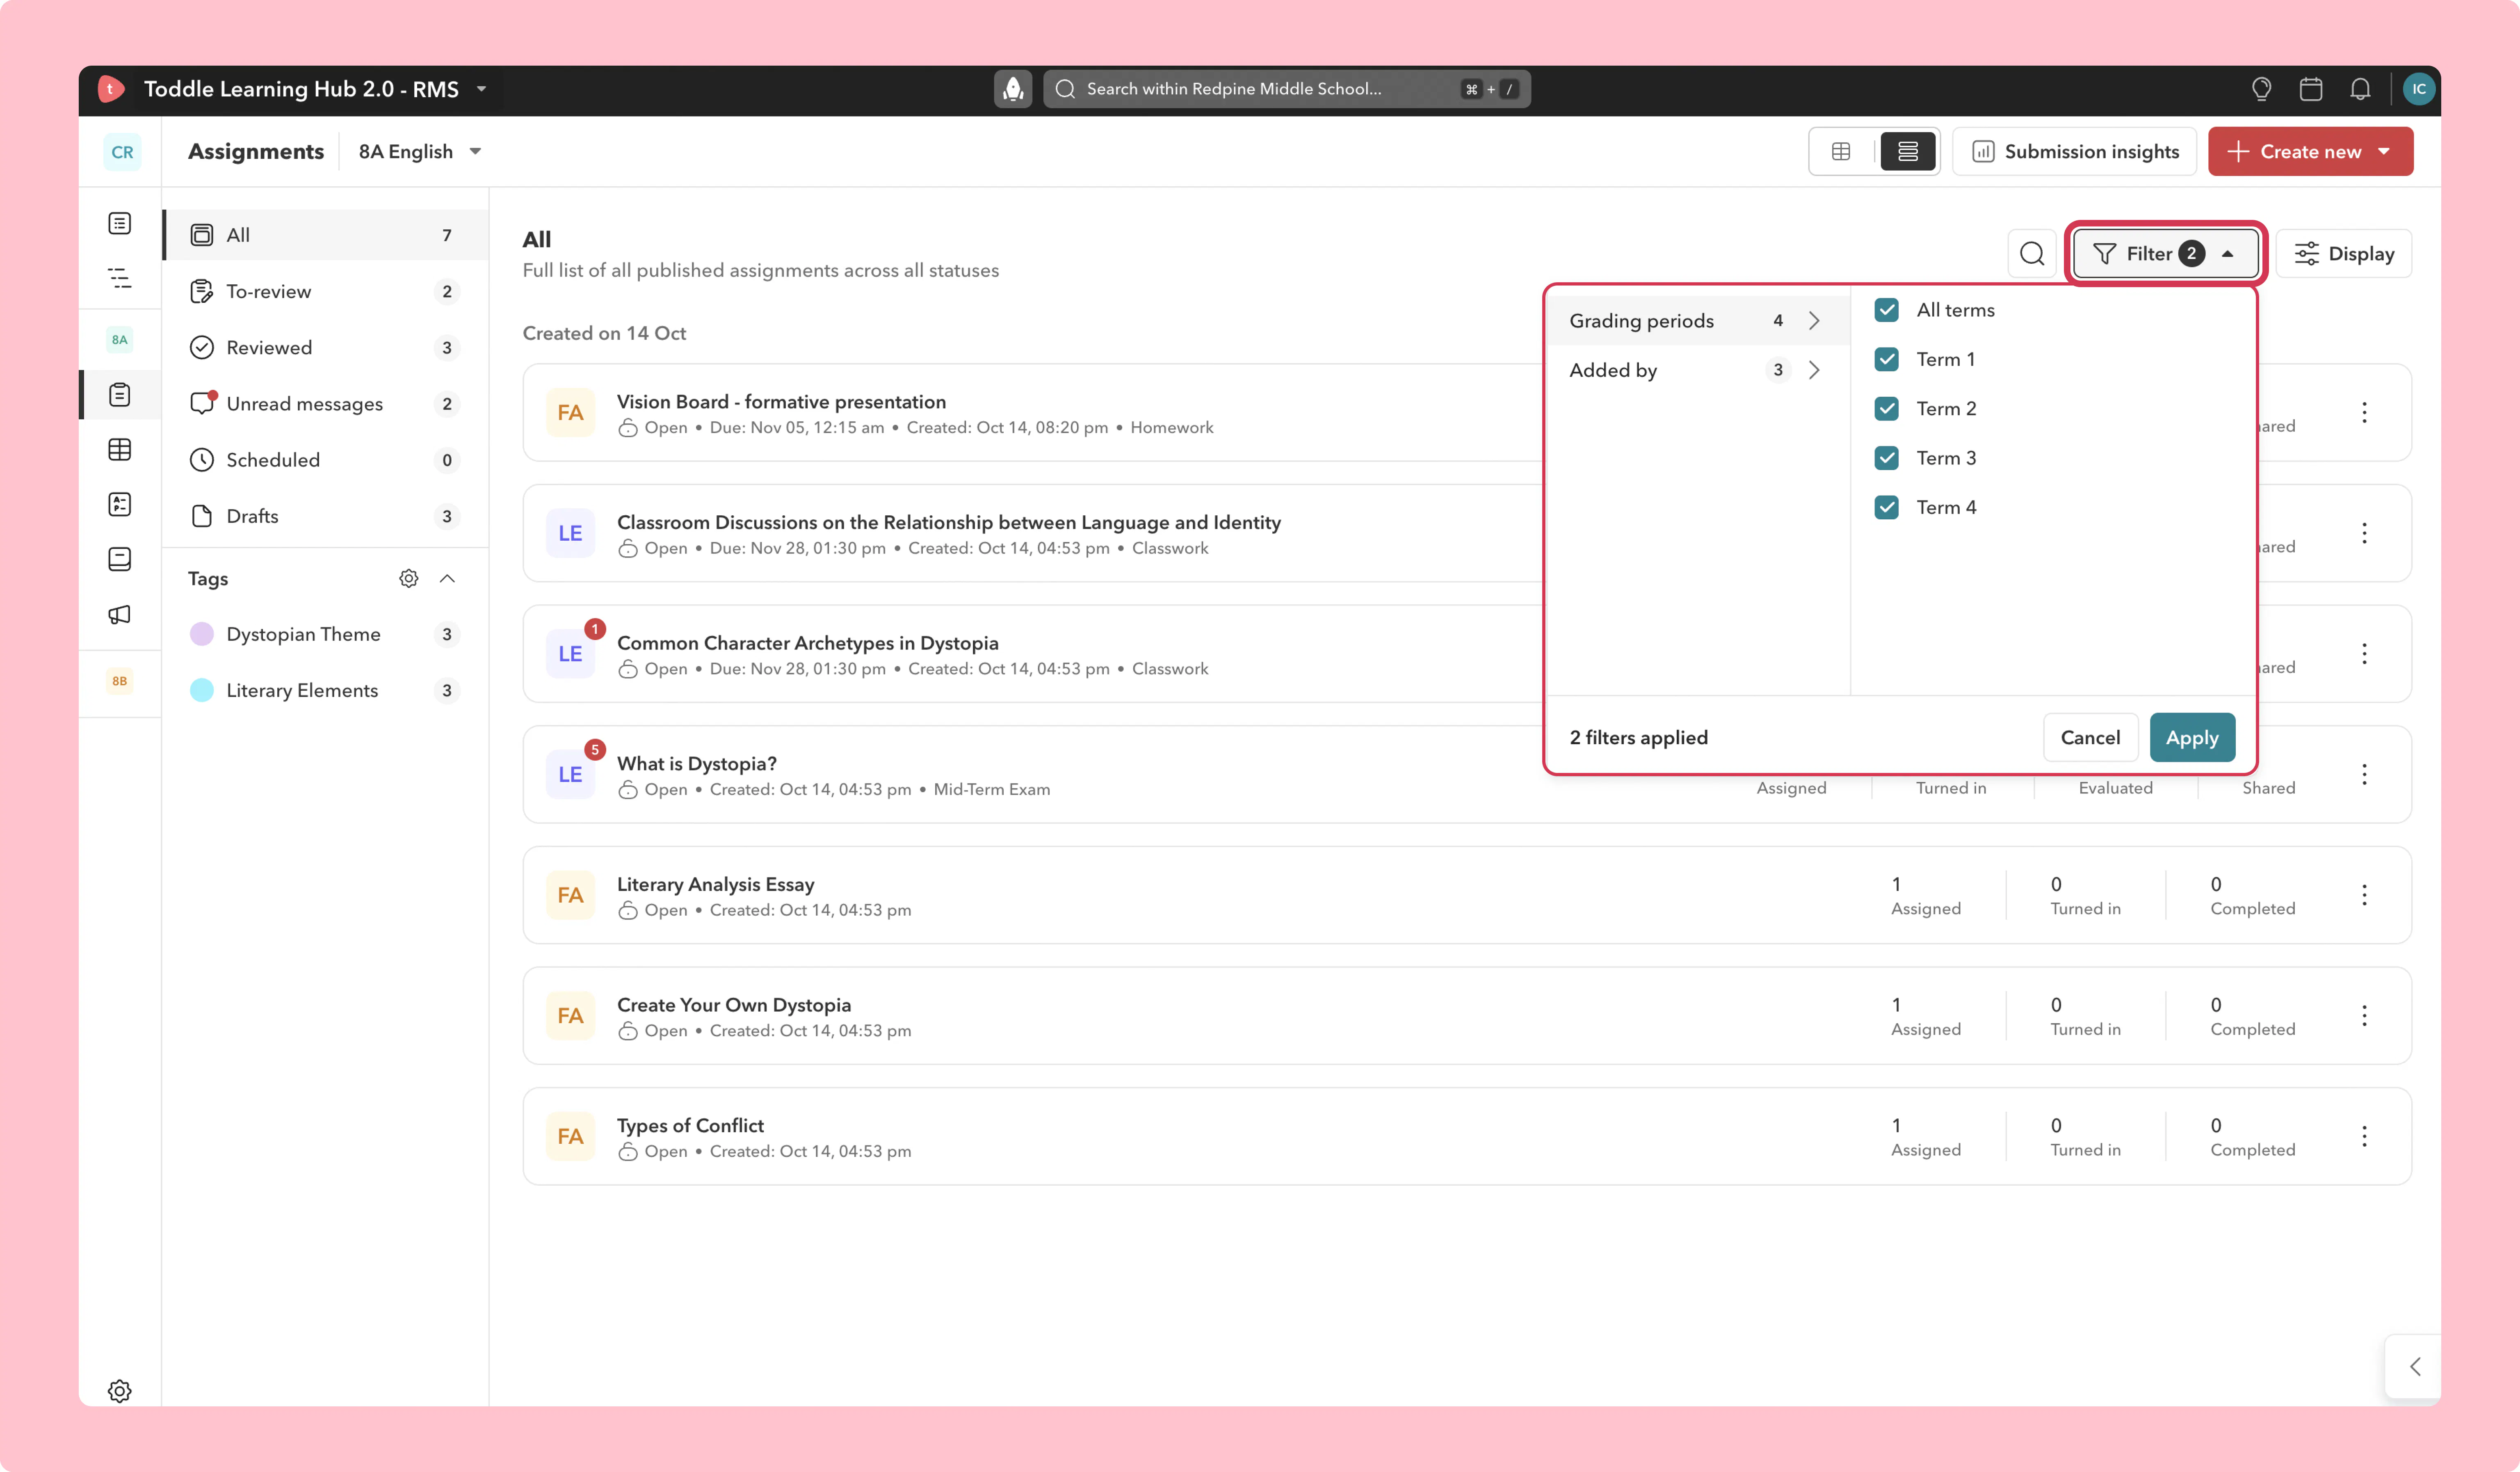This screenshot has height=1472, width=2520.
Task: Open the notifications bell
Action: click(x=2360, y=89)
